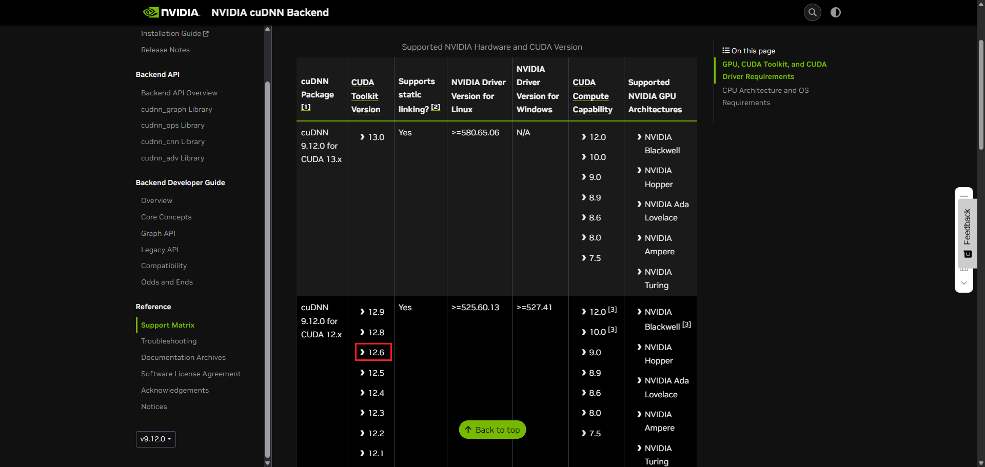Click NVIDIA Hopper in CUDA 13.x row

tap(659, 177)
